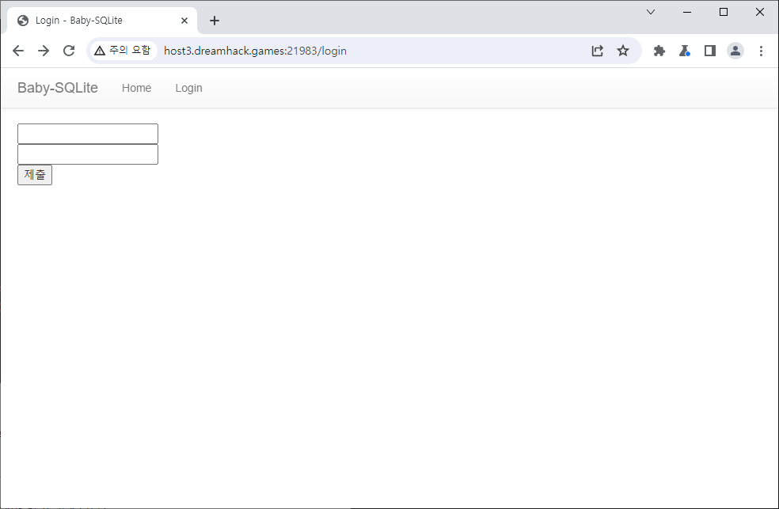Open the Chrome Labs flask icon
Viewport: 779px width, 509px height.
point(685,51)
